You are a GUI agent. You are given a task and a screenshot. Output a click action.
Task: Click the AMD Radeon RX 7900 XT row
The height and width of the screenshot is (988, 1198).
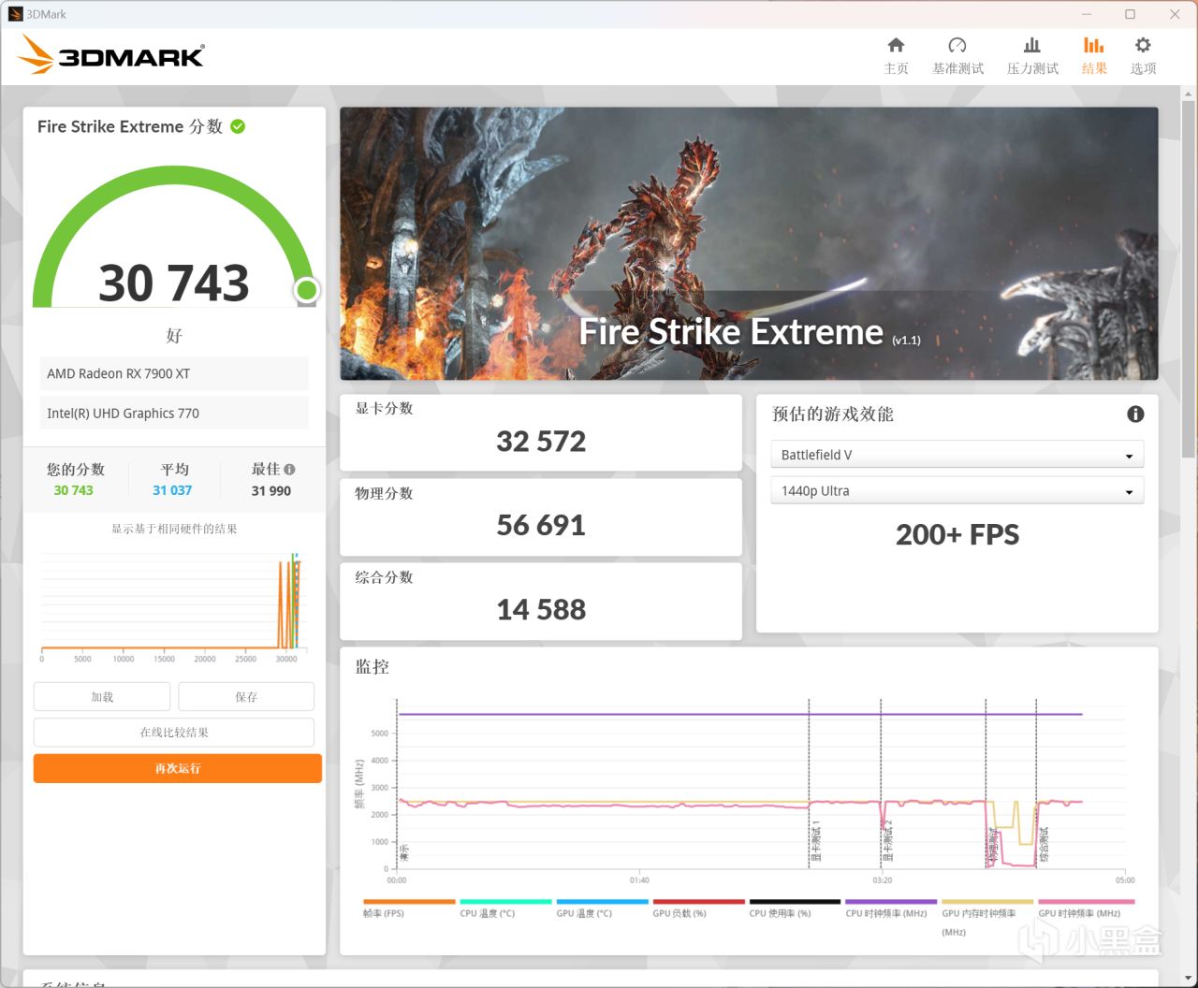click(174, 373)
